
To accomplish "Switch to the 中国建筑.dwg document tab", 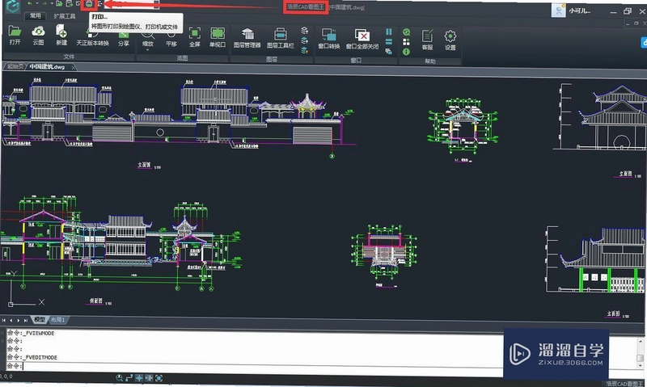I will click(47, 67).
